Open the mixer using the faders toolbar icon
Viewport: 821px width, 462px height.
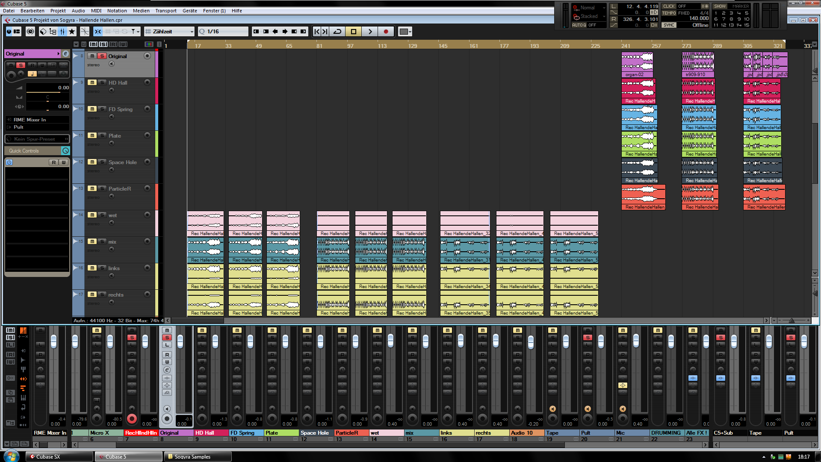62,31
